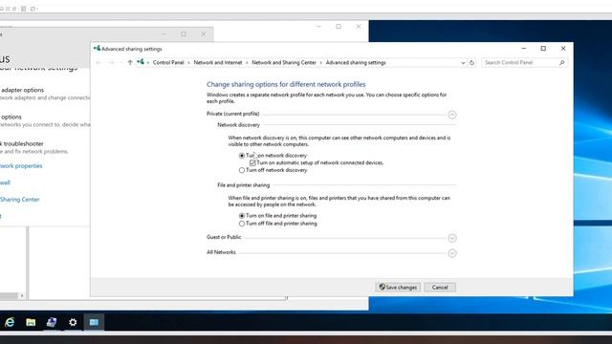The image size is (612, 344).
Task: Go up one level with the up arrow
Action: click(130, 62)
